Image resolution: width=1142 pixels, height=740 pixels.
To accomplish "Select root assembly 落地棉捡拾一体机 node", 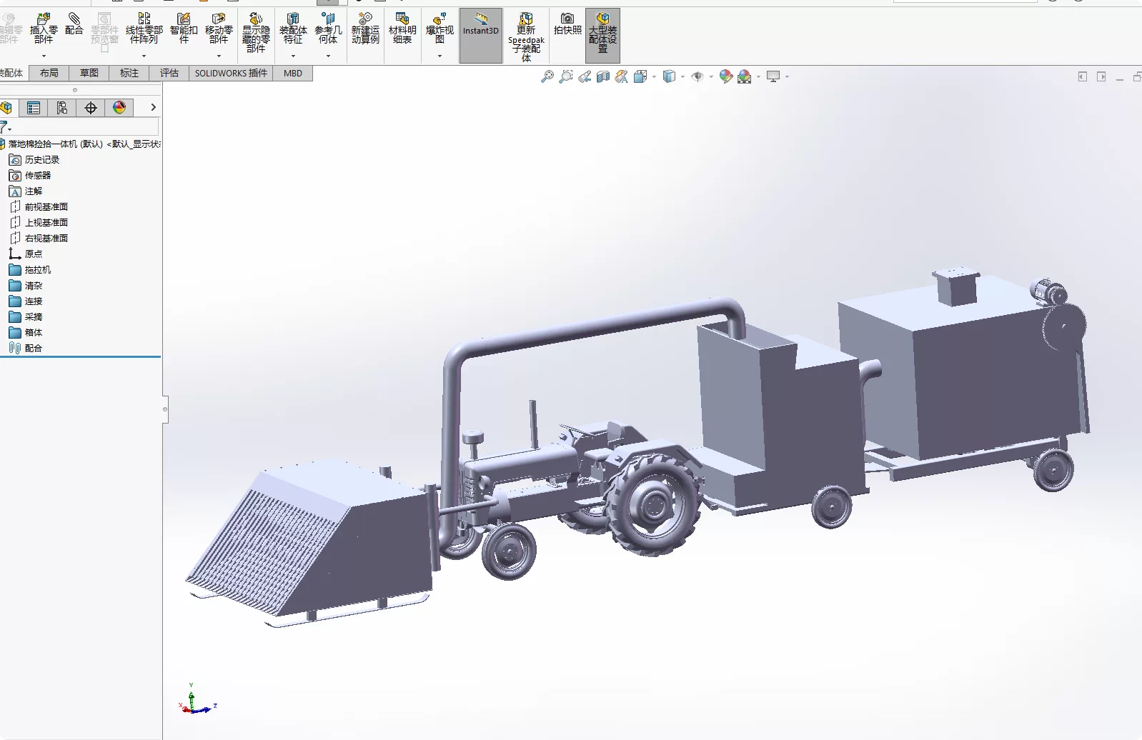I will pos(81,144).
